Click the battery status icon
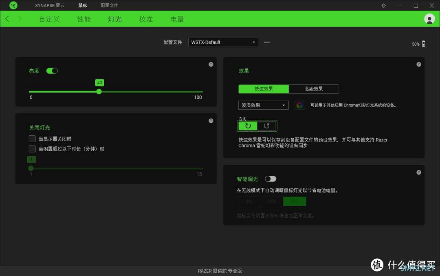The width and height of the screenshot is (440, 276). 423,44
